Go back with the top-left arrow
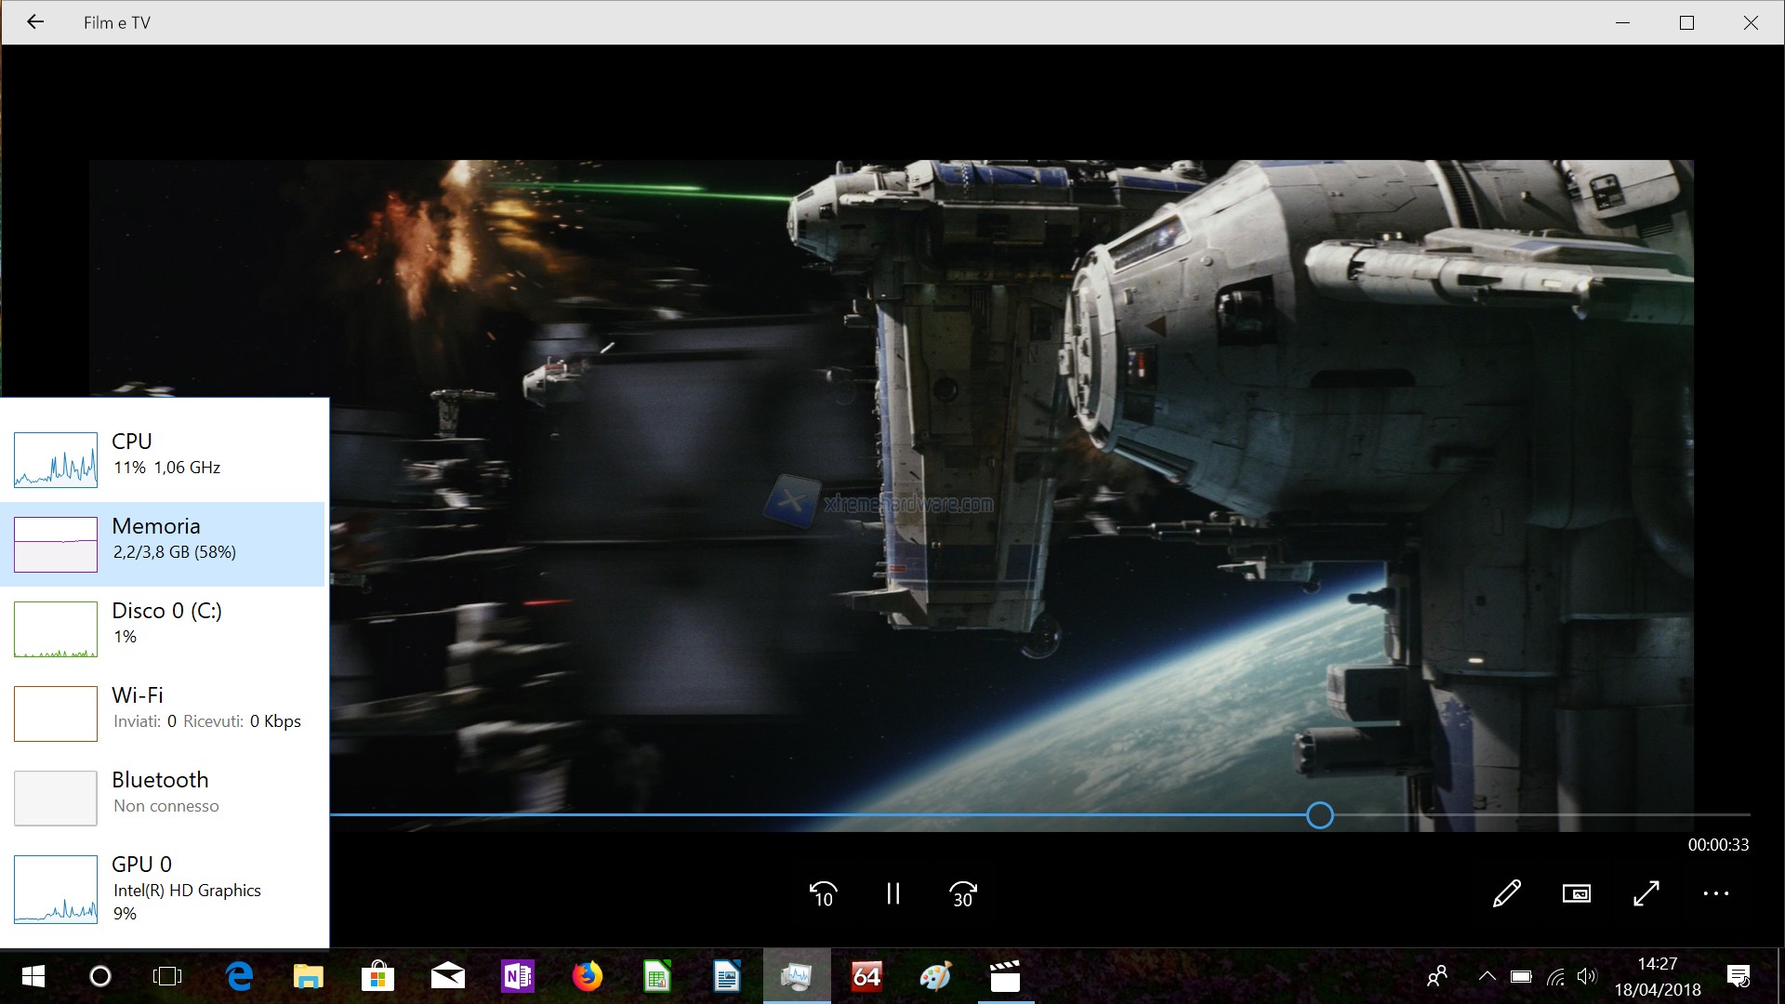1785x1004 pixels. click(x=35, y=22)
